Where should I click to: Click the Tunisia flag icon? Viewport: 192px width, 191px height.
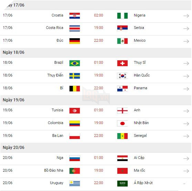75,111
